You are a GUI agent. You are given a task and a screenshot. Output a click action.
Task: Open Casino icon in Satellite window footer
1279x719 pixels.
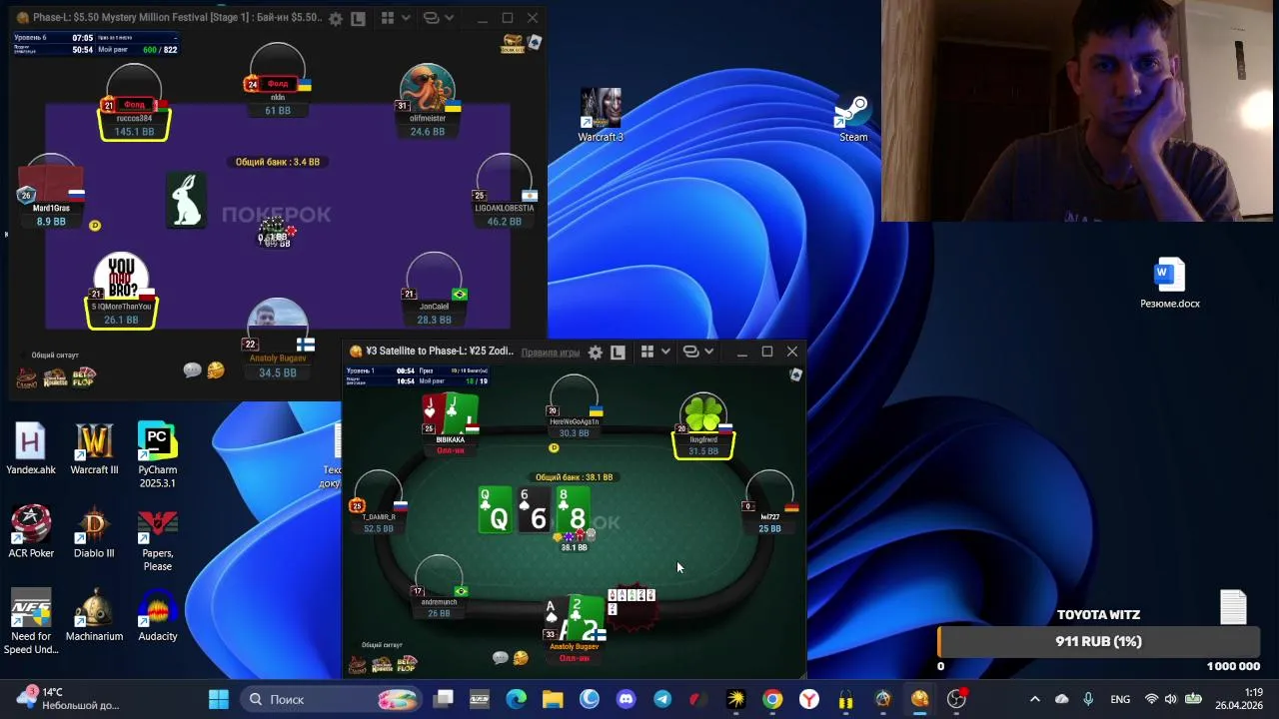pyautogui.click(x=358, y=664)
